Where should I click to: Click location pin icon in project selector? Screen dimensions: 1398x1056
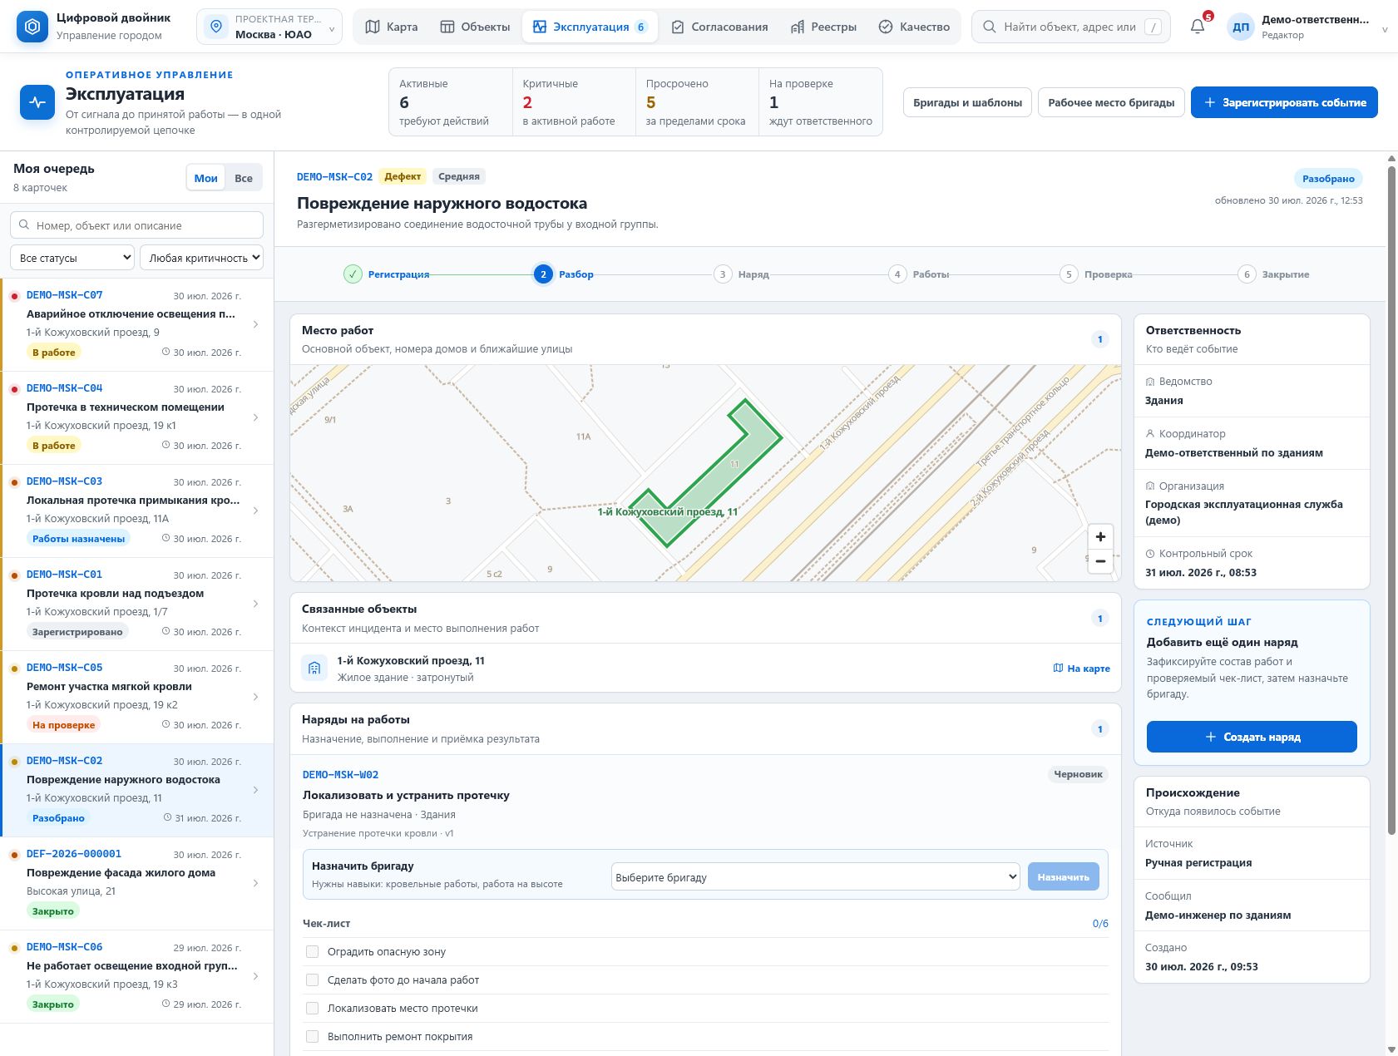(x=216, y=27)
